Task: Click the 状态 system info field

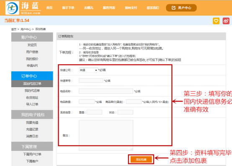Action: click(125, 112)
